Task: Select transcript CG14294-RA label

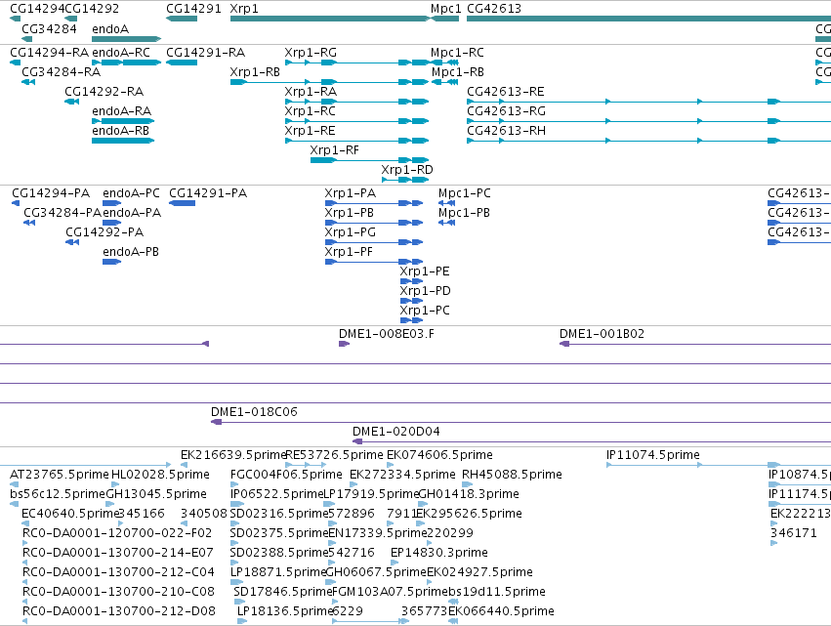Action: pos(49,53)
